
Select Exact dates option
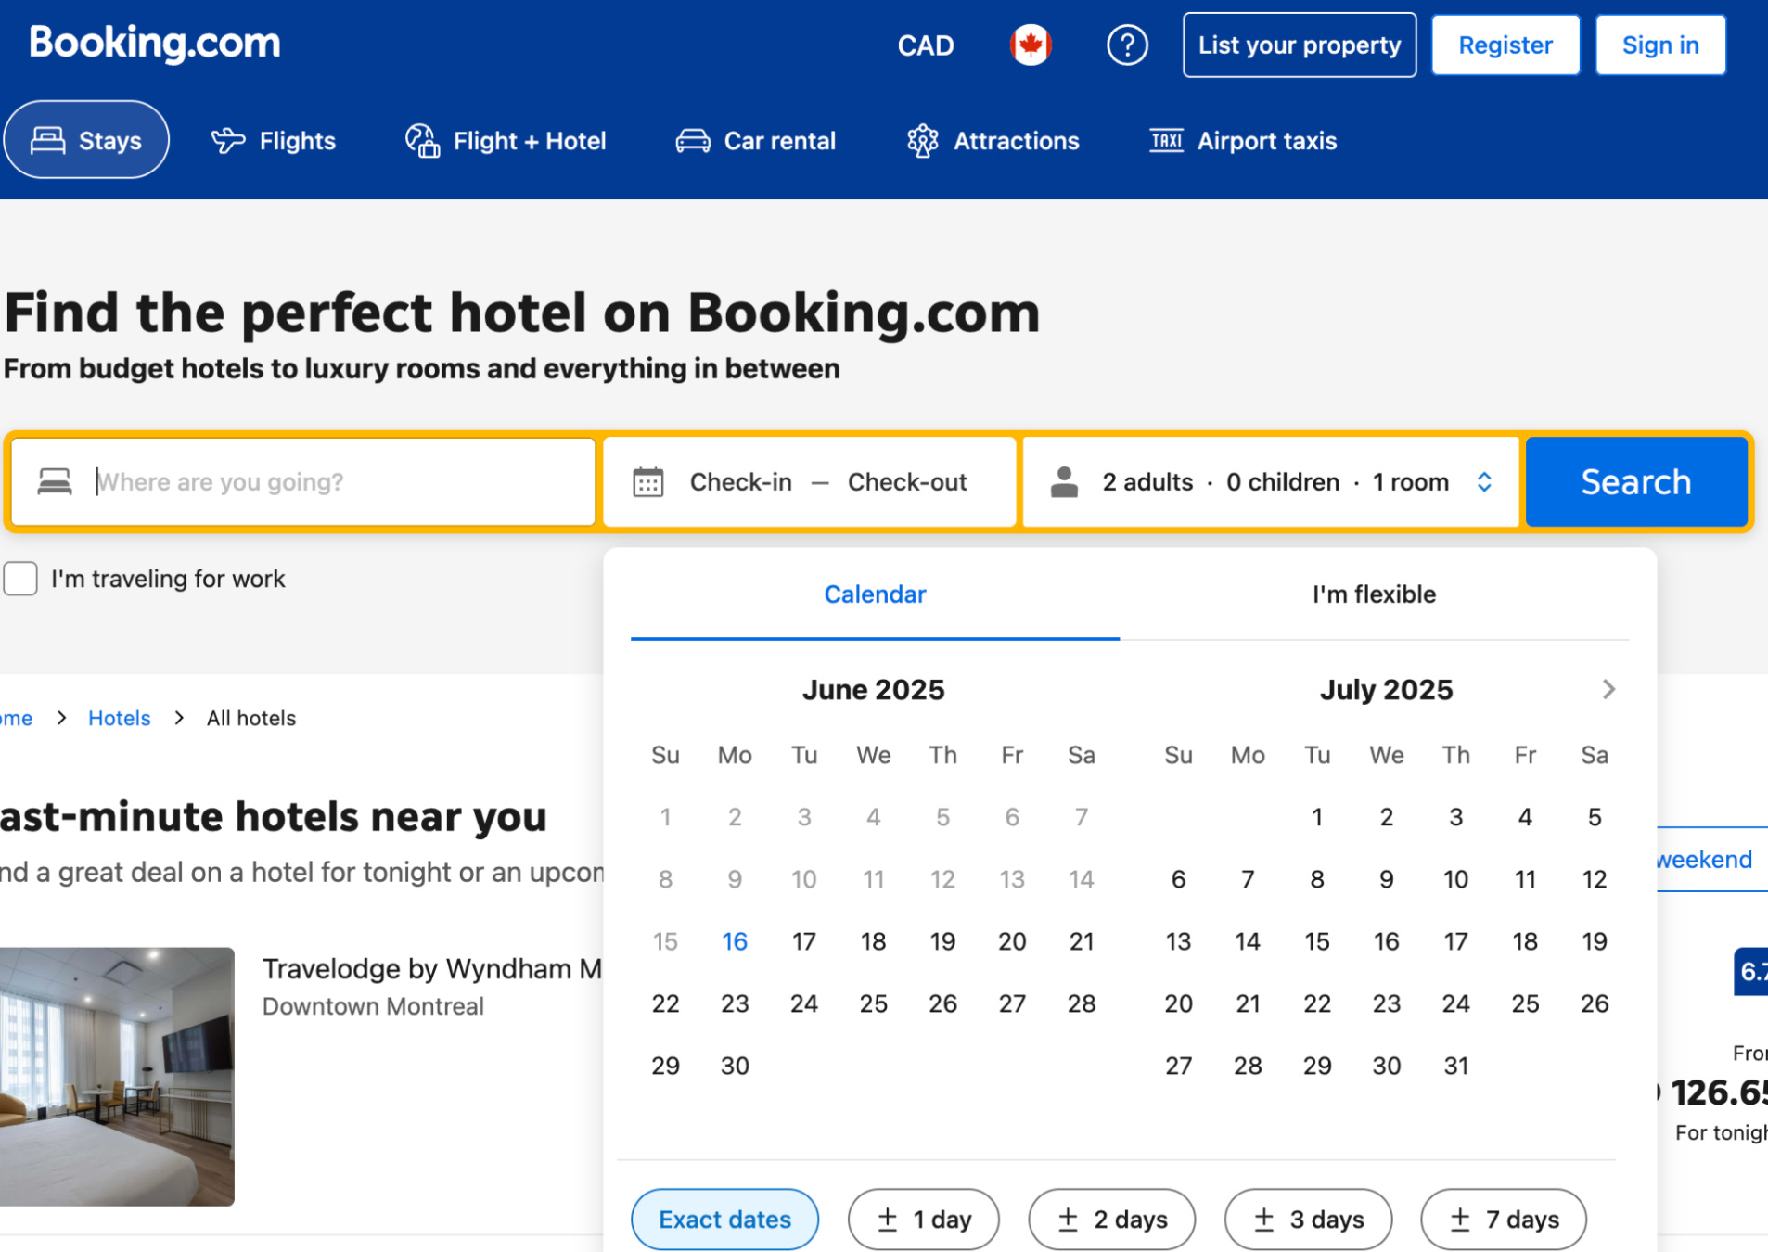point(724,1219)
